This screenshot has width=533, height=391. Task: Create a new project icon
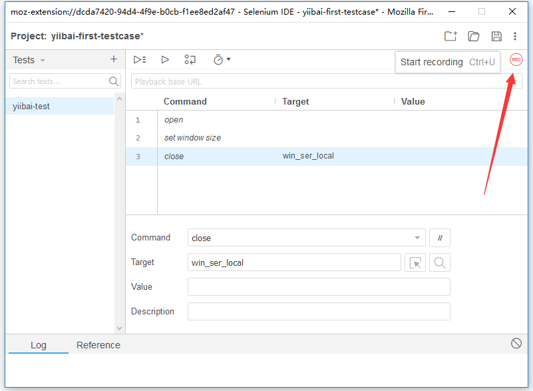[x=450, y=36]
